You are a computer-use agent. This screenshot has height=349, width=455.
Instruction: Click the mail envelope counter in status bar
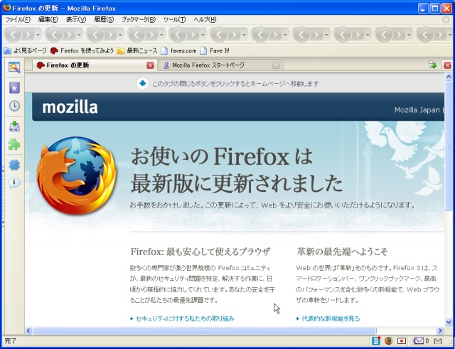421,340
